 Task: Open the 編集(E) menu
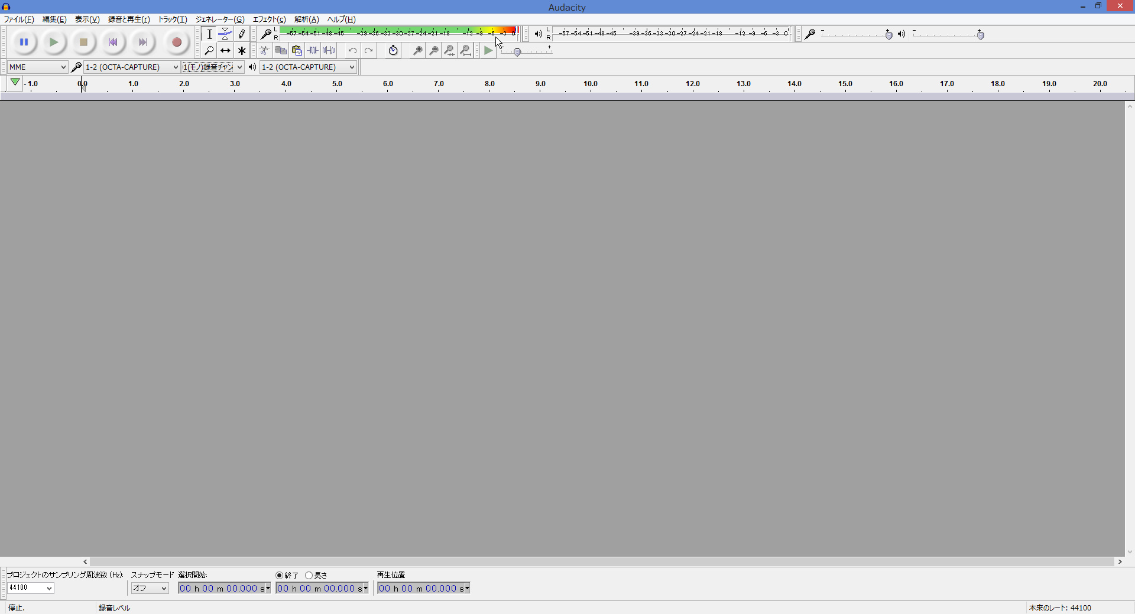click(54, 19)
